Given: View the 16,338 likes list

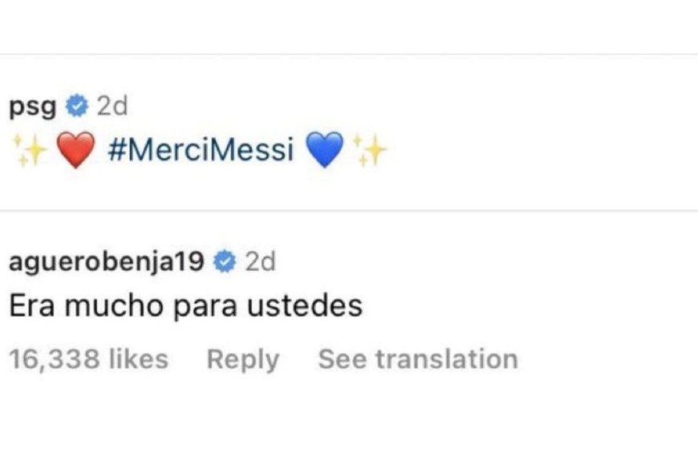Looking at the screenshot, I should point(88,359).
